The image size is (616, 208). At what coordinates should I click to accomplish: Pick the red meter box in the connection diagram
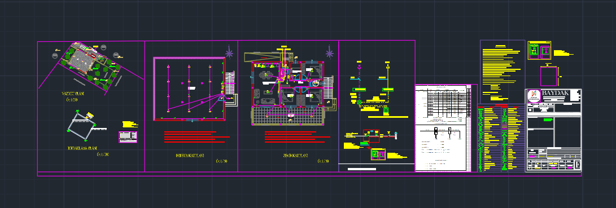(371, 136)
